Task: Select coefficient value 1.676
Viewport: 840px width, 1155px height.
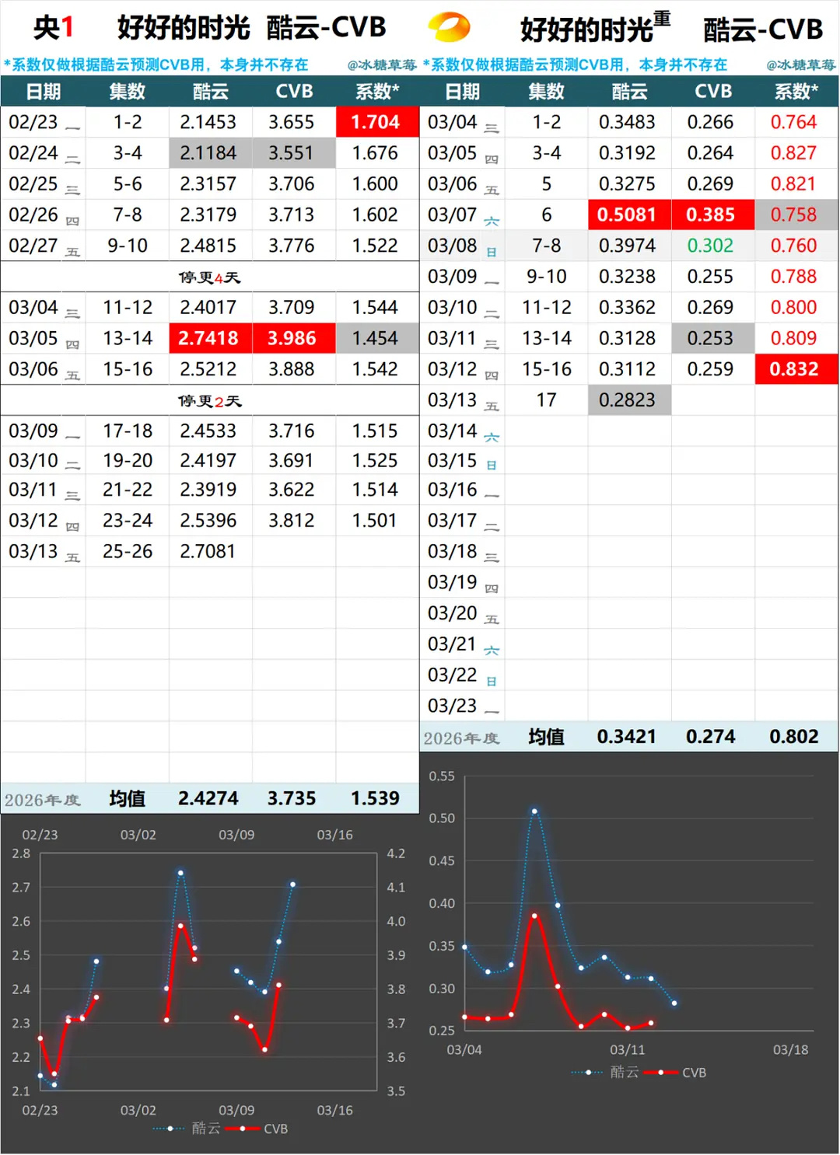Action: [x=375, y=153]
